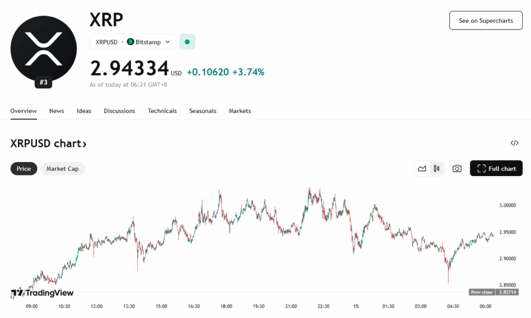Click the 2.95000 price axis label
Screen dimensions: 531x318
(x=508, y=232)
